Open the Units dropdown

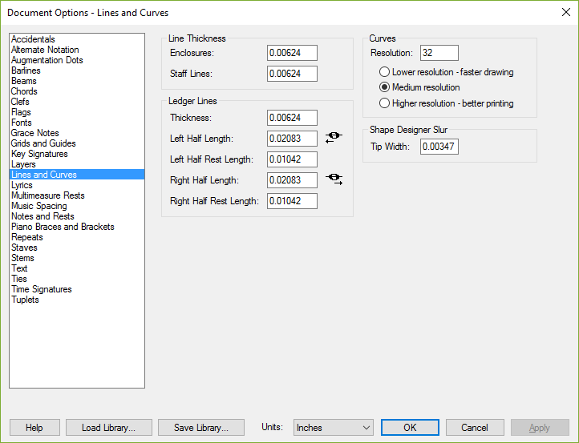pos(334,428)
